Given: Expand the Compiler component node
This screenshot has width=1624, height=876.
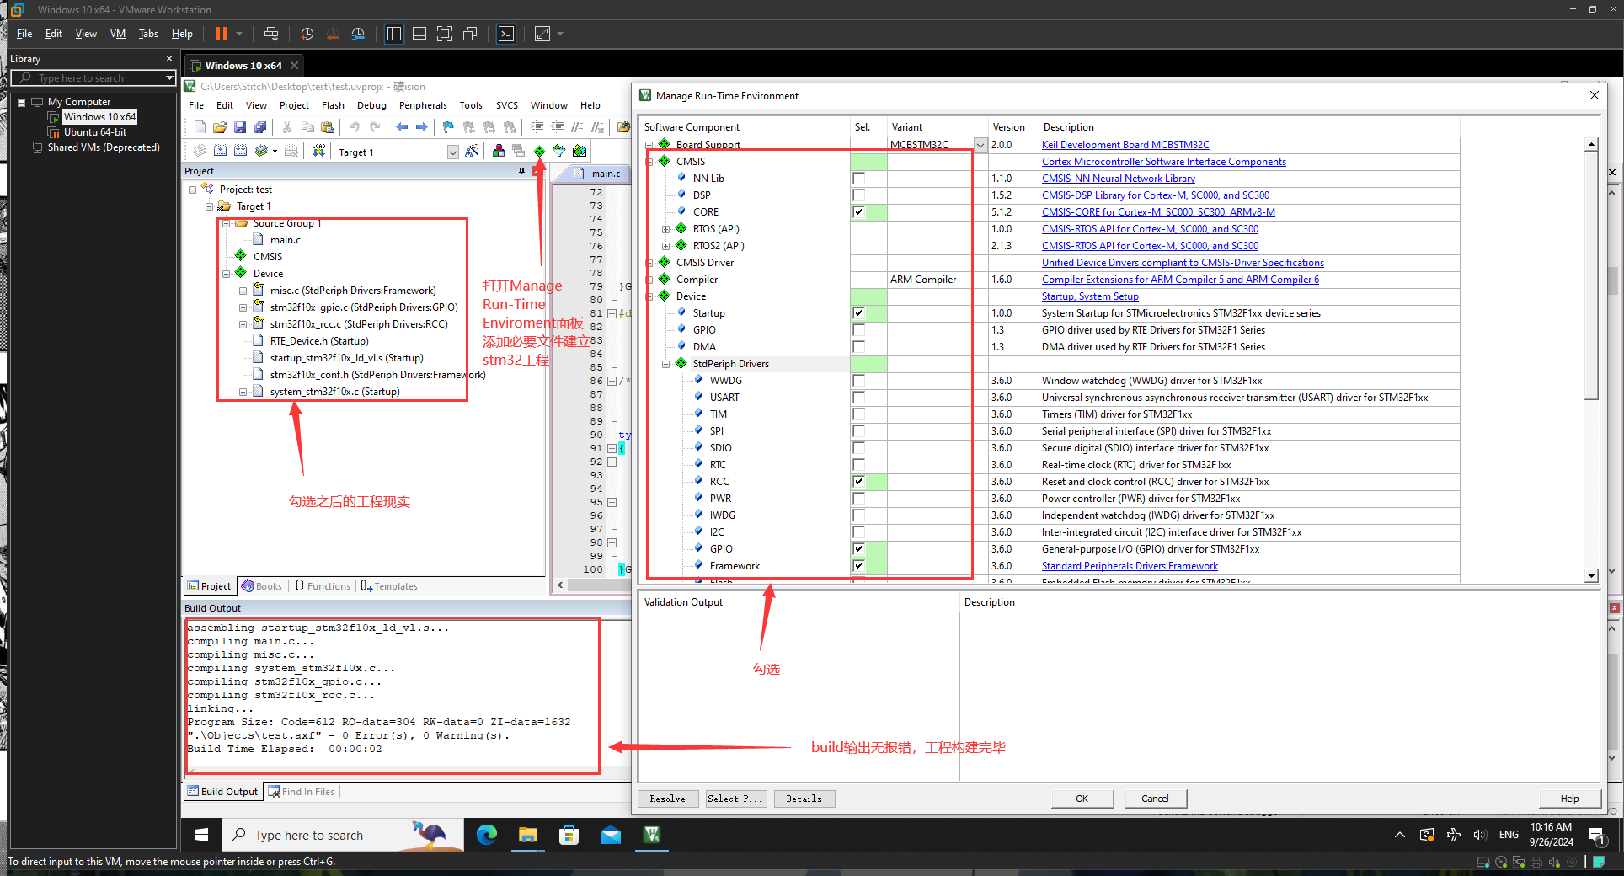Looking at the screenshot, I should click(x=649, y=280).
